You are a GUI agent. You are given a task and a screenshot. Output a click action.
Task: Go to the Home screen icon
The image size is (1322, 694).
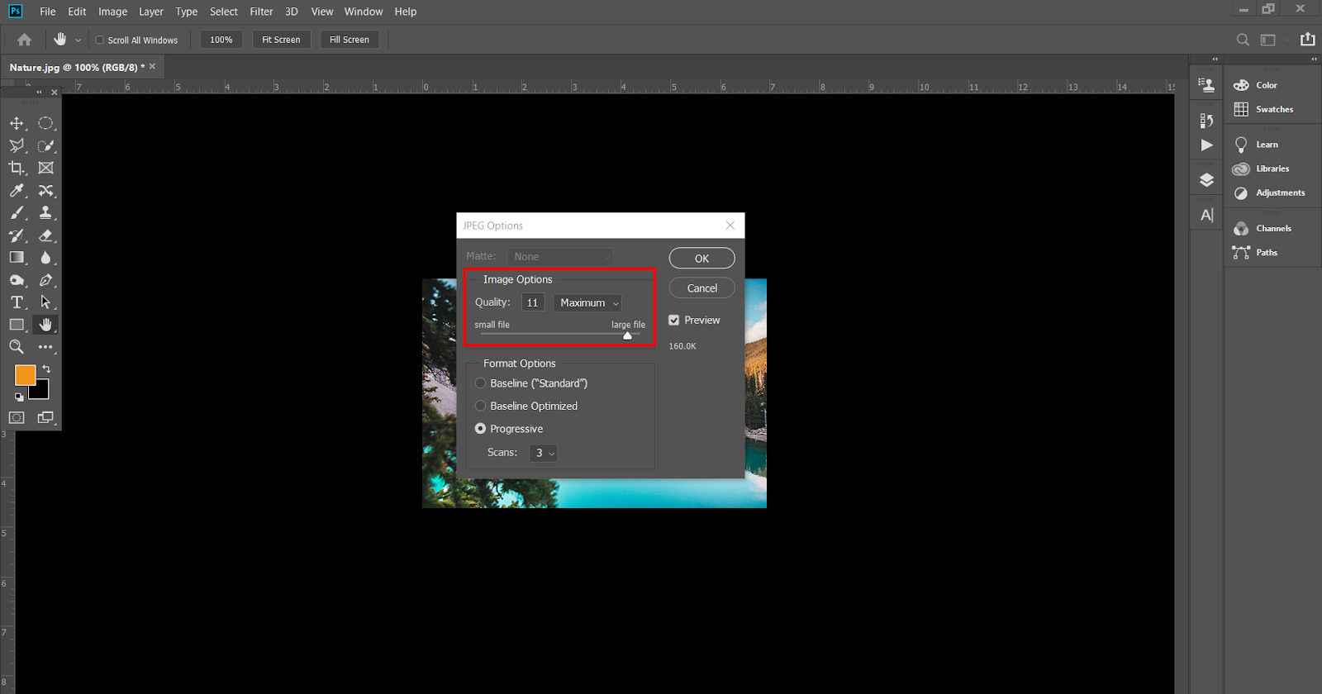pos(25,40)
